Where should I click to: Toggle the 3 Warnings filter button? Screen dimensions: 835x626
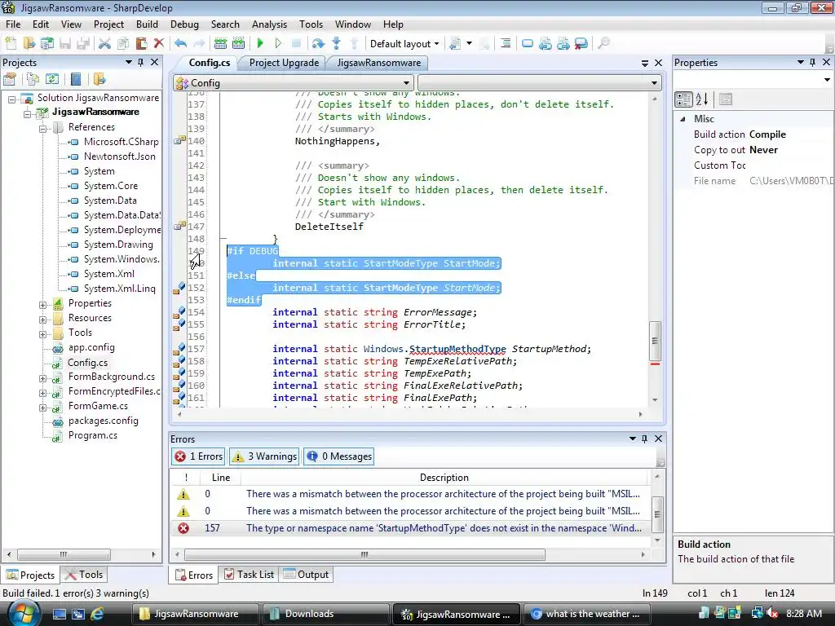(265, 456)
